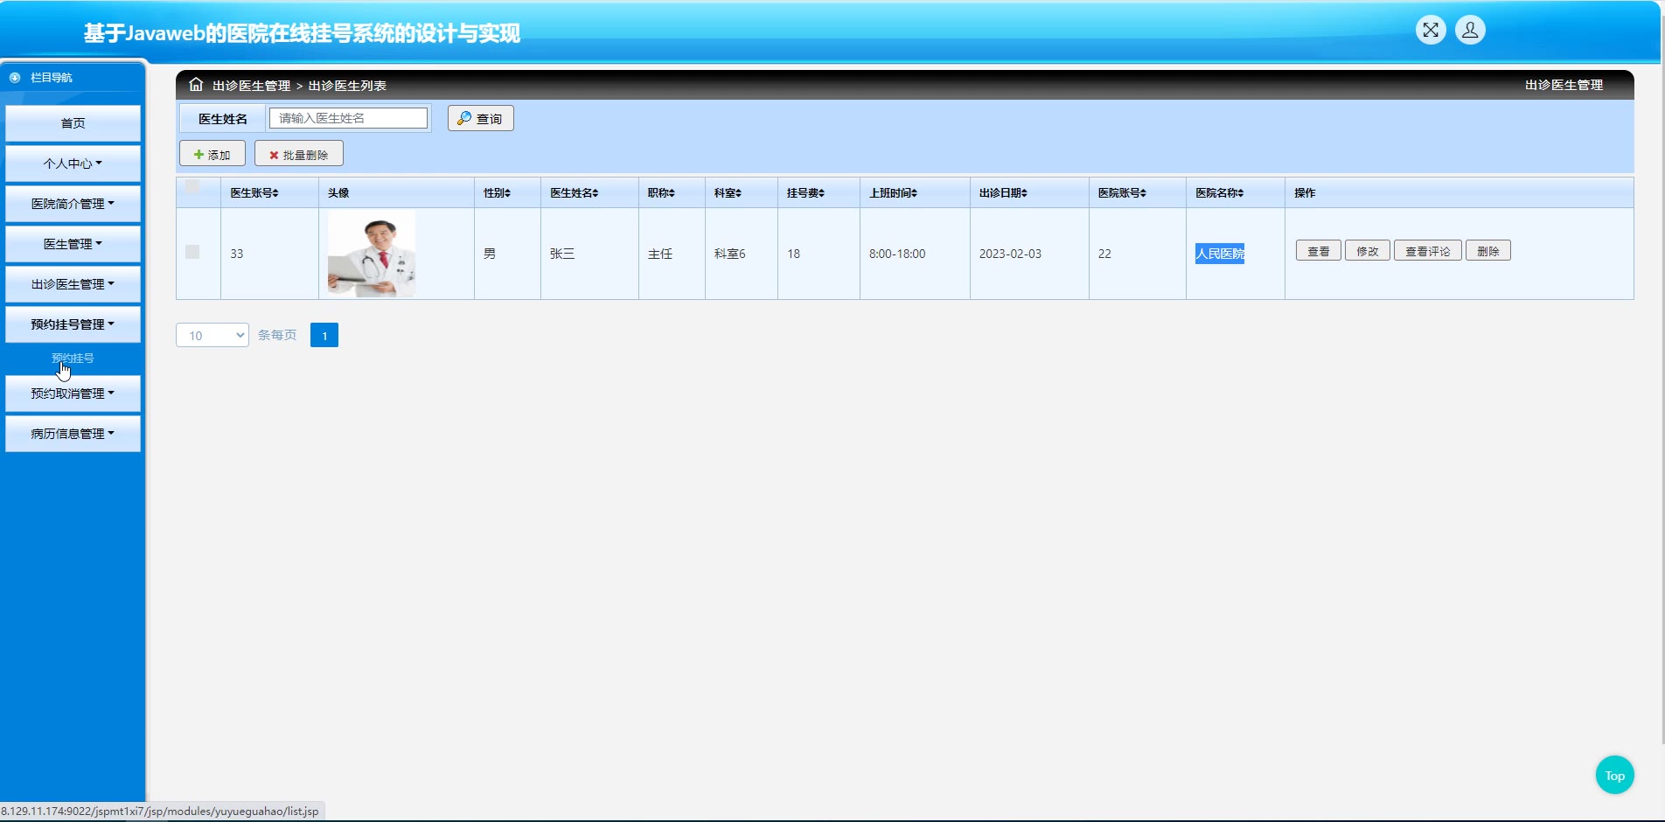Select the checkbox for doctor 33 row

click(x=192, y=252)
